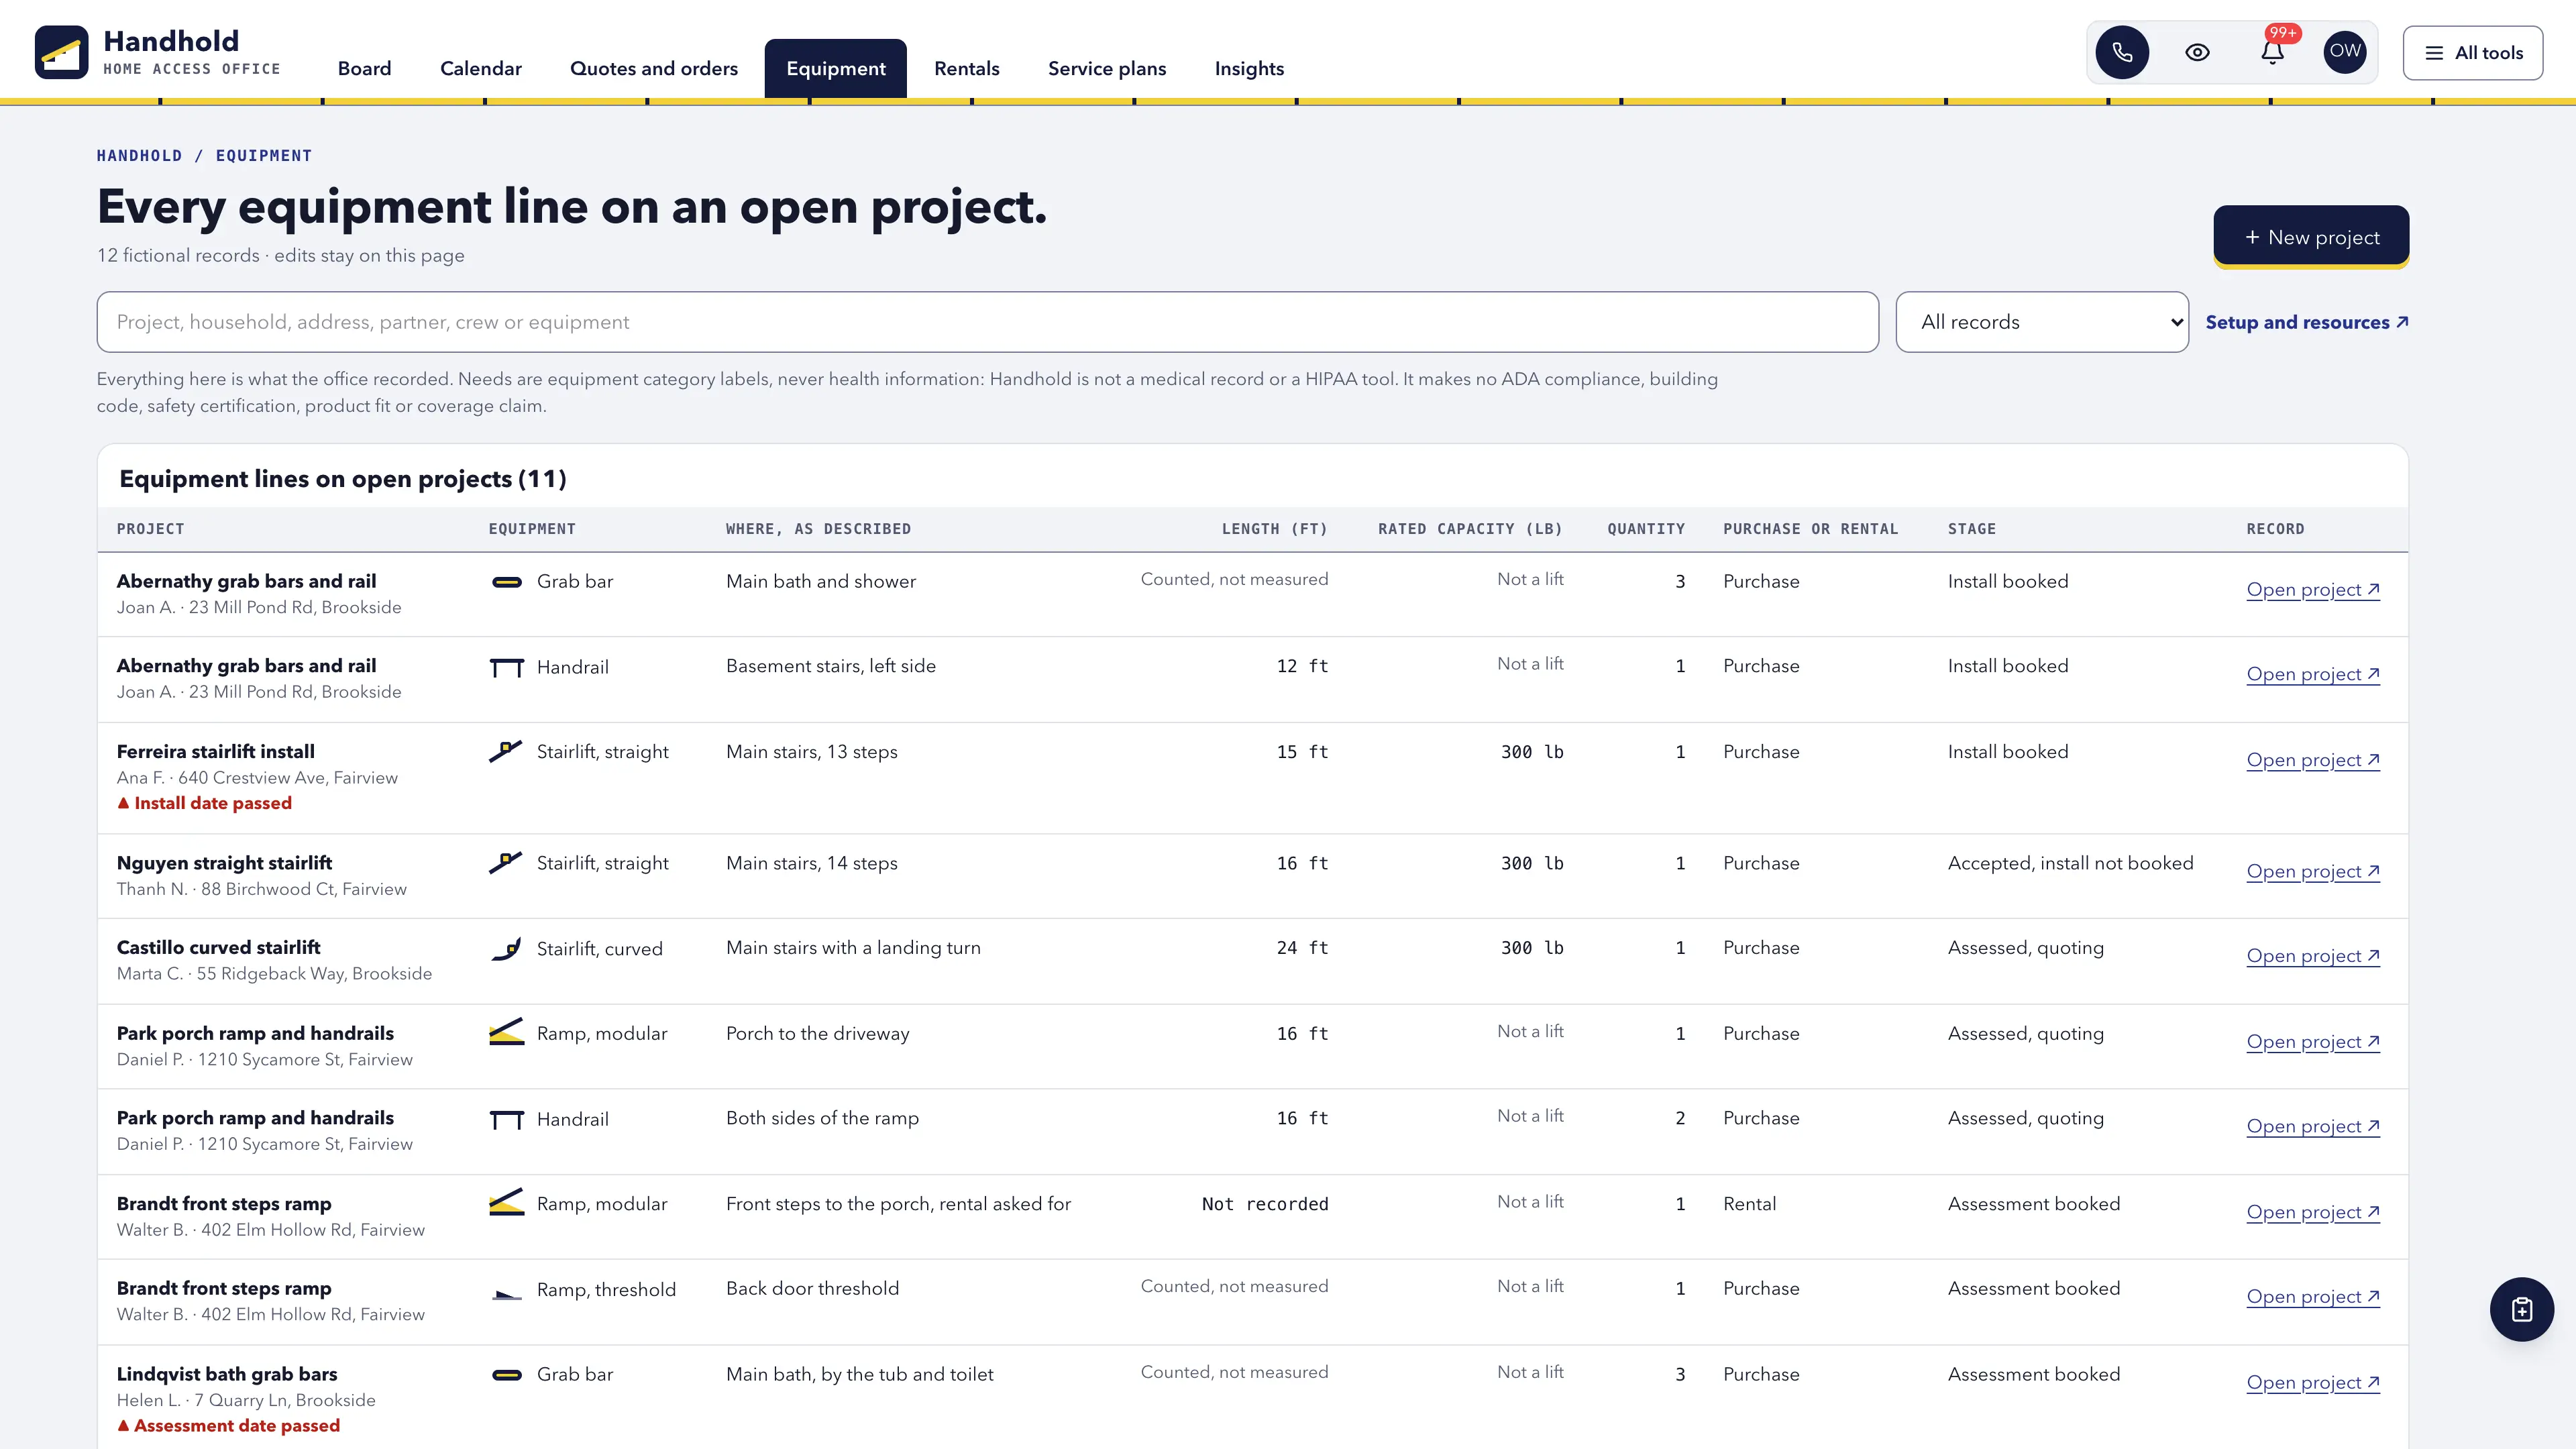Image resolution: width=2576 pixels, height=1449 pixels.
Task: Open the OW user avatar
Action: coord(2345,52)
